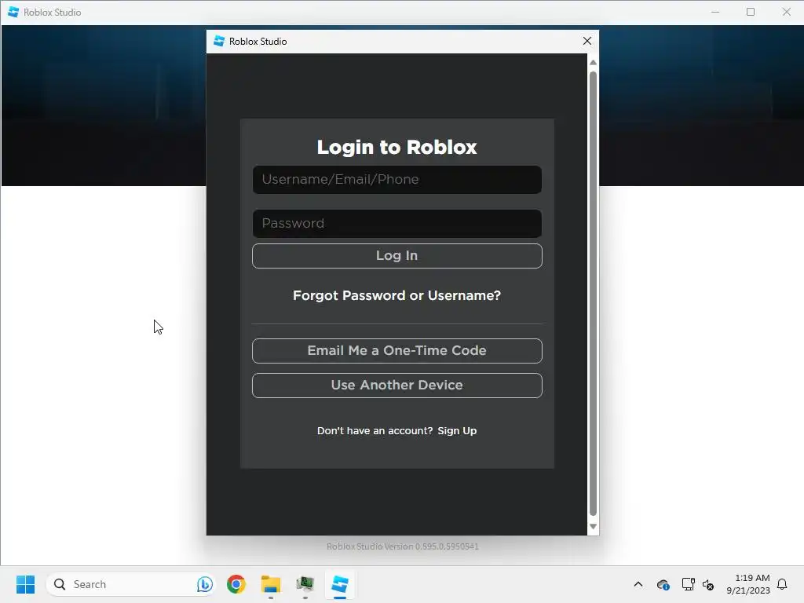
Task: Click the login dialog vertical scrollbar thumb
Action: point(594,294)
